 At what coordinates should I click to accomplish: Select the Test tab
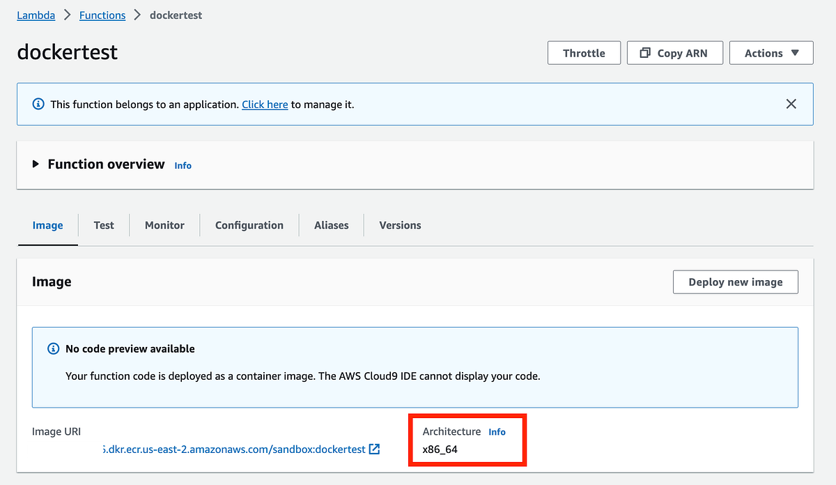(103, 225)
